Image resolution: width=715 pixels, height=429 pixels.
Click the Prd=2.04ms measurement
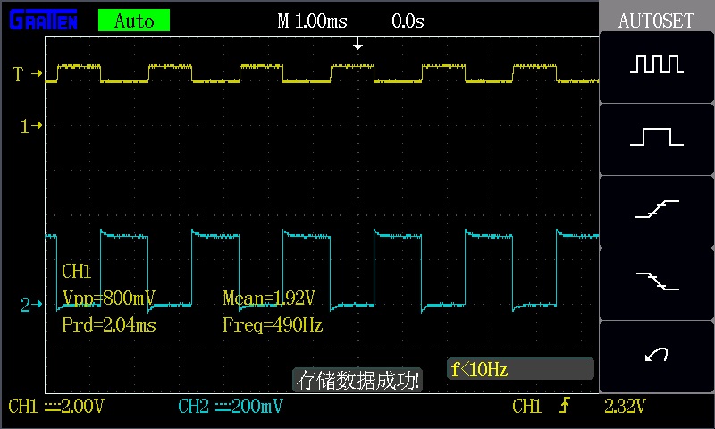pos(109,325)
